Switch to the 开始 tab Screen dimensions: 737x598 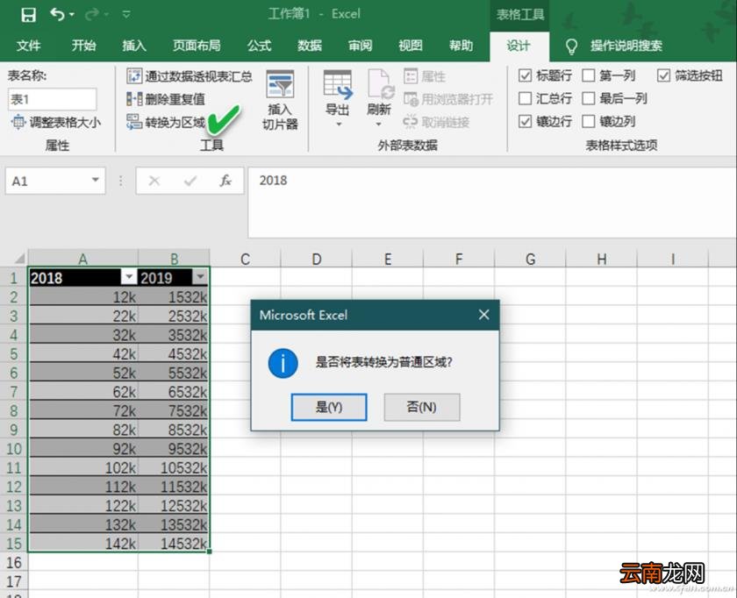[83, 46]
